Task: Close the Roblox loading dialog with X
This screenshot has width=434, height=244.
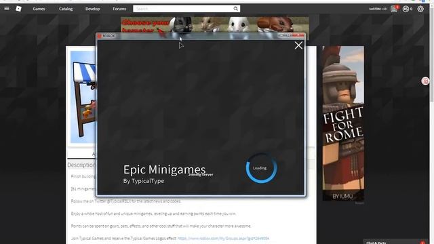Action: [298, 45]
